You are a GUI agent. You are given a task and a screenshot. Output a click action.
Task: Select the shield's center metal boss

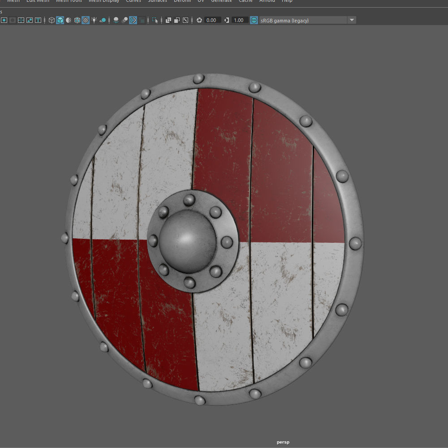187,242
